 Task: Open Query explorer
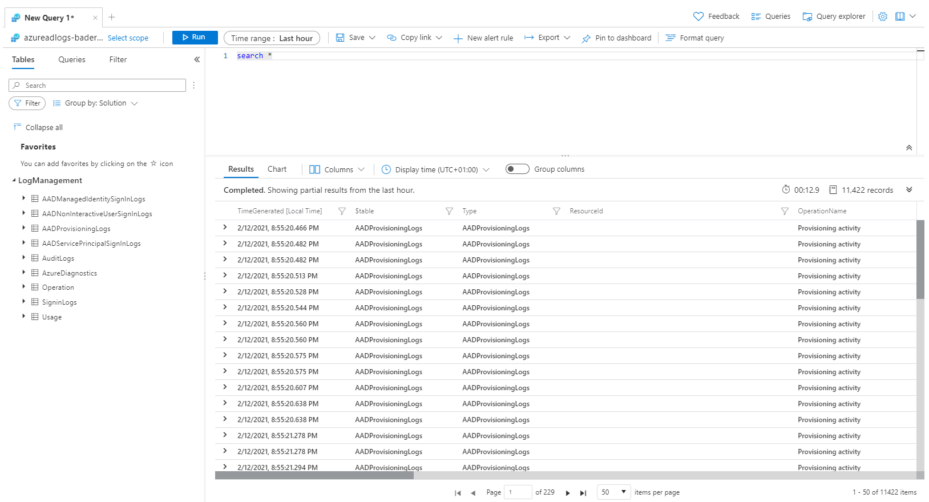point(834,17)
